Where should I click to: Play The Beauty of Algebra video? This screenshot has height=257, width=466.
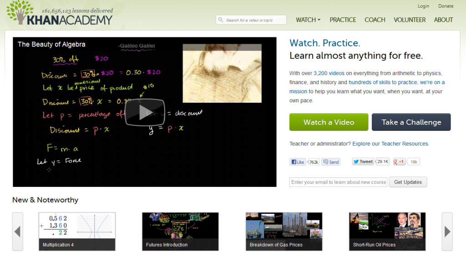pyautogui.click(x=145, y=112)
